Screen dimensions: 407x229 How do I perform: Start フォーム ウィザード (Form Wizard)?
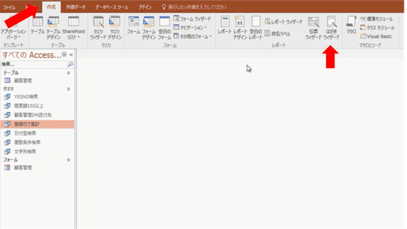pyautogui.click(x=192, y=19)
